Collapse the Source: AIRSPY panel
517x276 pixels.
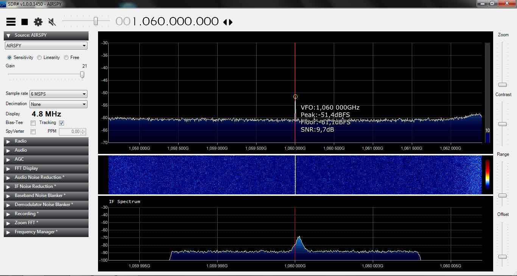[x=46, y=36]
